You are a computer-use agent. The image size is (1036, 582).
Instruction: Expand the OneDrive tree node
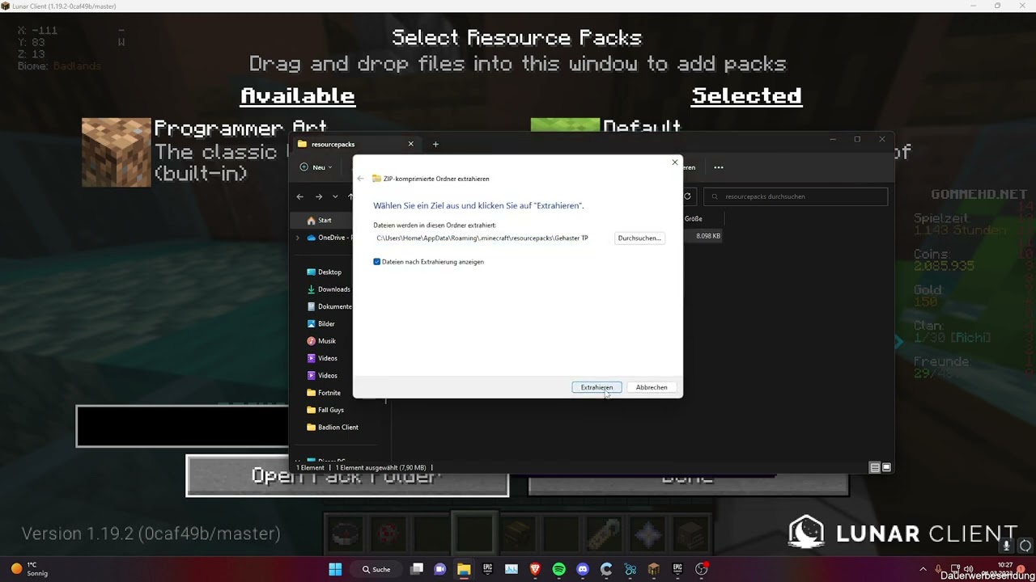[x=297, y=238]
